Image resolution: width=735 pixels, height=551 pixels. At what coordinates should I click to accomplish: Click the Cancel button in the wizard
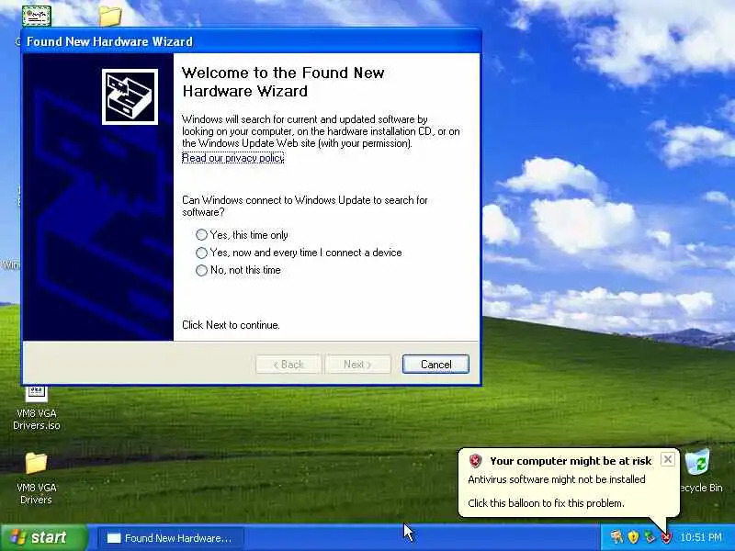(435, 364)
